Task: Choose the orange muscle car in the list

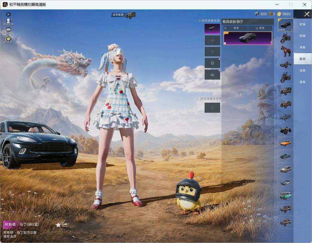Action: coord(286,143)
